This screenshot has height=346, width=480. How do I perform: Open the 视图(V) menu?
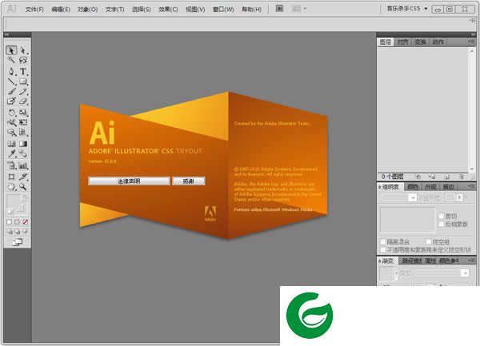click(x=195, y=10)
